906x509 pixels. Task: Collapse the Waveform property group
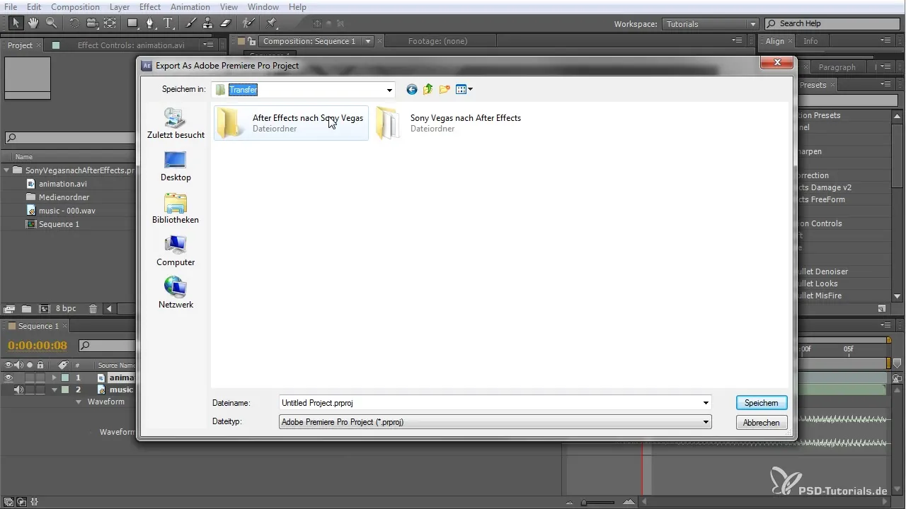[x=79, y=402]
